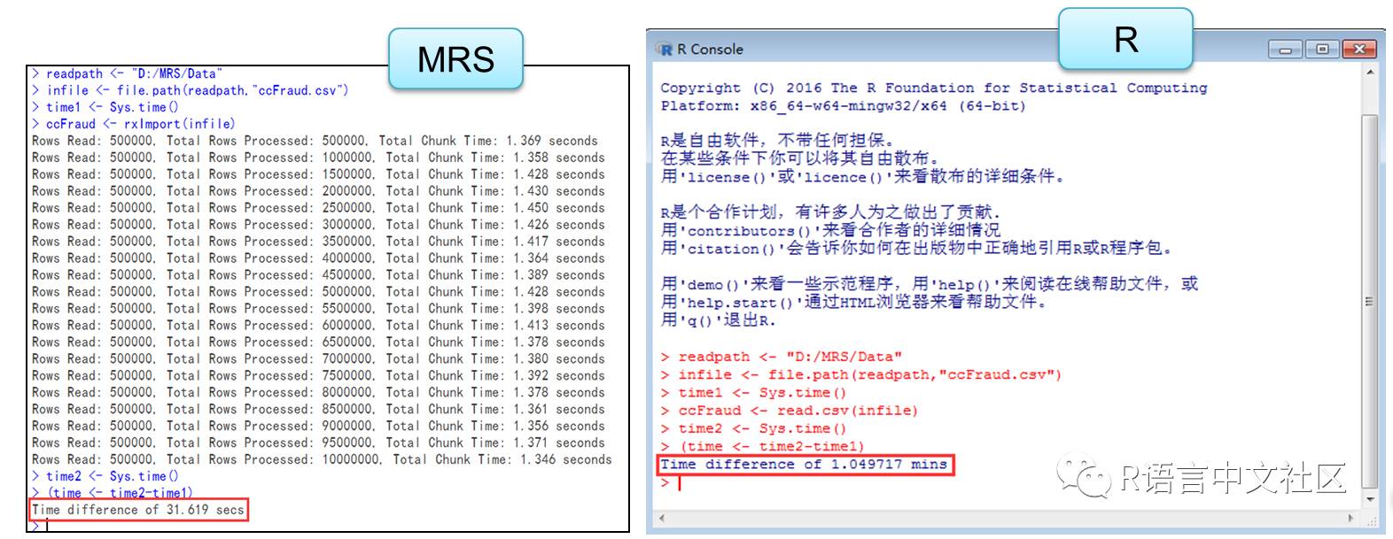Click the horizontal scrollbar right arrow in R Console
Image resolution: width=1393 pixels, height=539 pixels.
[x=1351, y=518]
